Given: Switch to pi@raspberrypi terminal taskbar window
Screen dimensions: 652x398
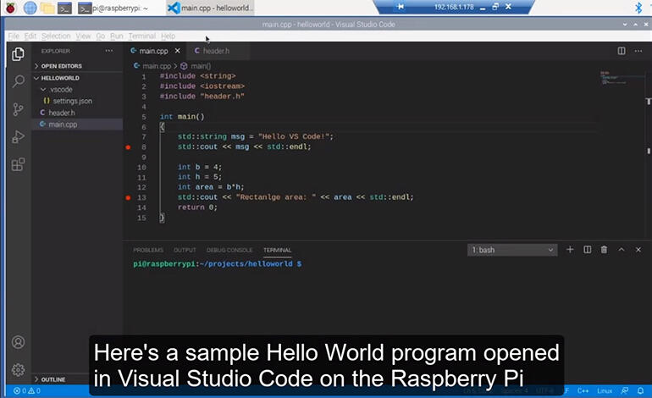Looking at the screenshot, I should 113,8.
